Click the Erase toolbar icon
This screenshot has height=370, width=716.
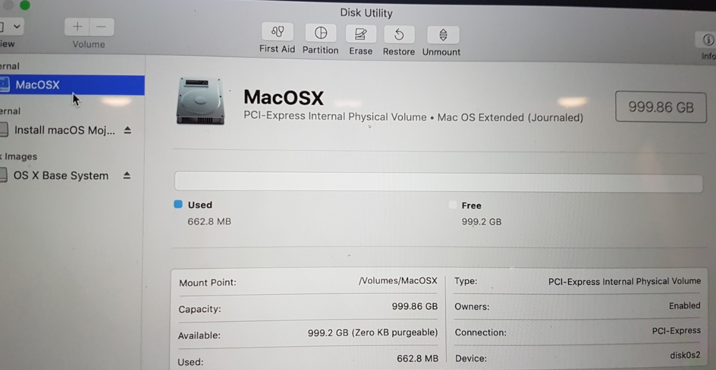tap(360, 34)
